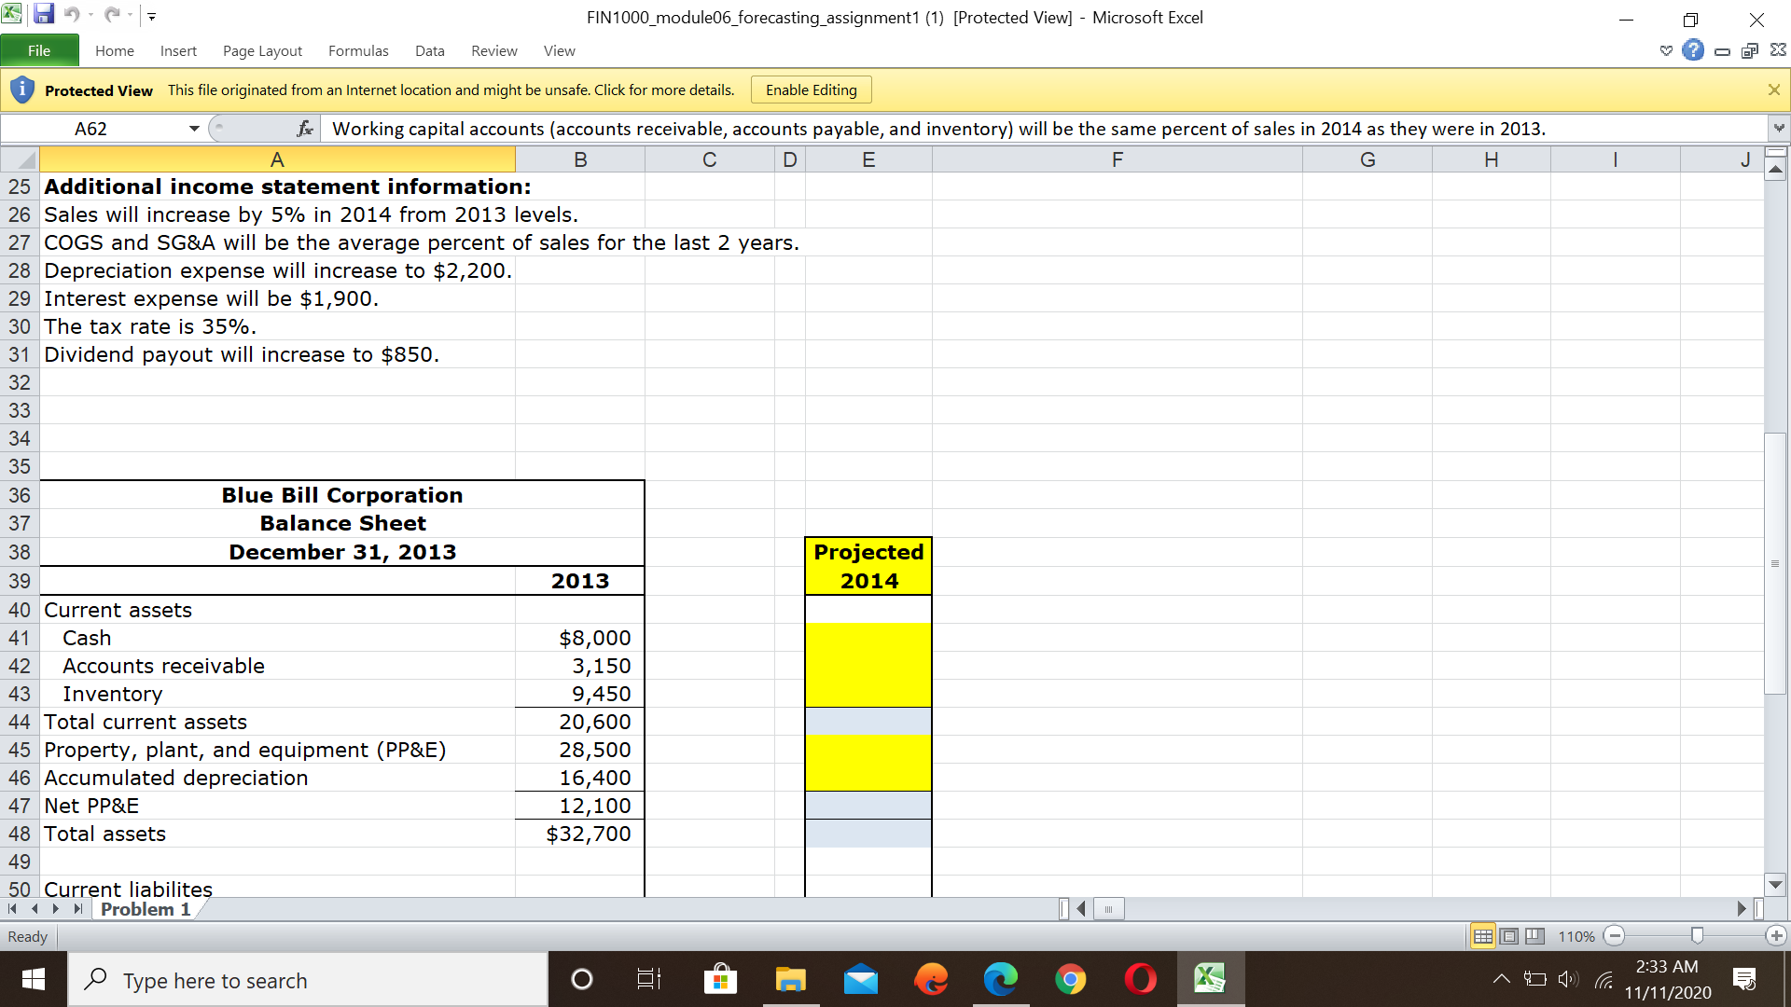
Task: Open the File tab
Action: (39, 50)
